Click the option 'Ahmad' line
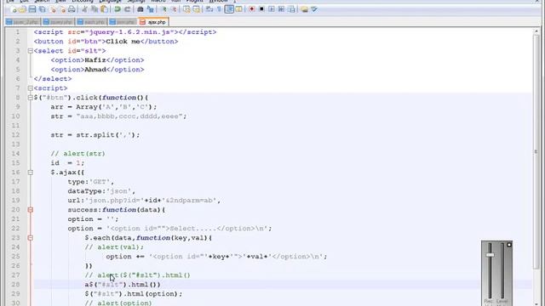The width and height of the screenshot is (545, 306). [97, 70]
